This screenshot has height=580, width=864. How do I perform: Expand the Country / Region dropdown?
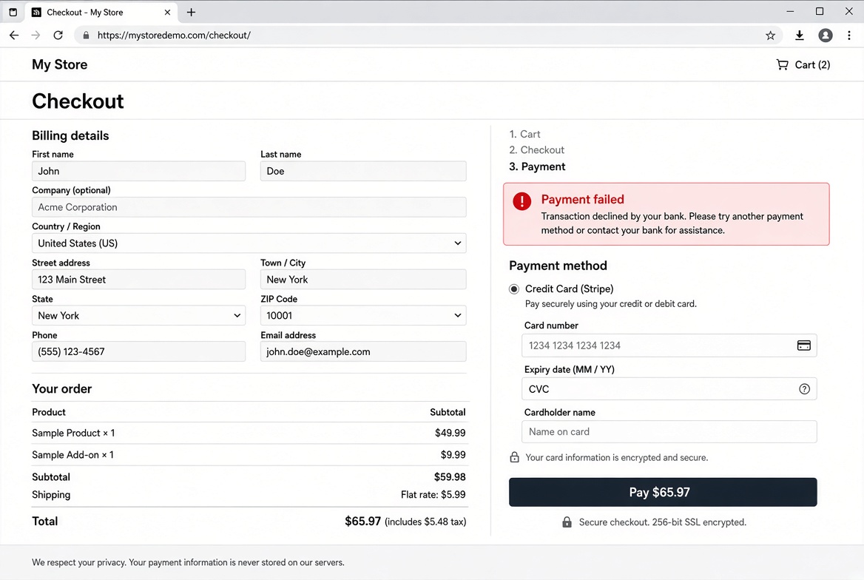249,243
